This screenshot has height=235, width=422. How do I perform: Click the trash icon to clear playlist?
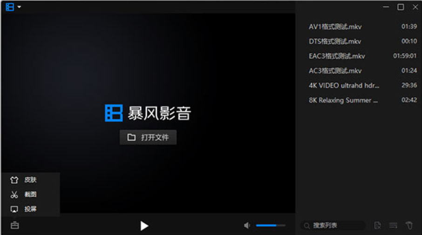tap(409, 225)
